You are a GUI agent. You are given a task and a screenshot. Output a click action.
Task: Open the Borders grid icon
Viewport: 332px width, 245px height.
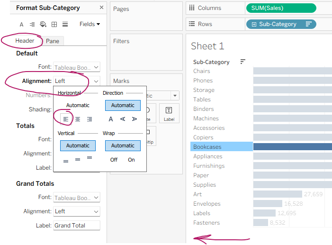[x=54, y=24]
